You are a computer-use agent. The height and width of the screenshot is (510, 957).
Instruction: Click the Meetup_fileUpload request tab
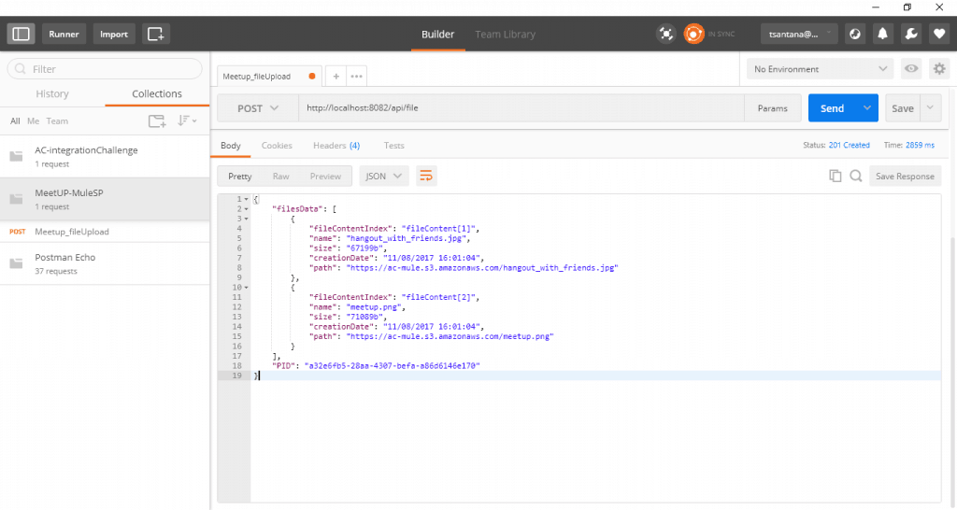269,77
